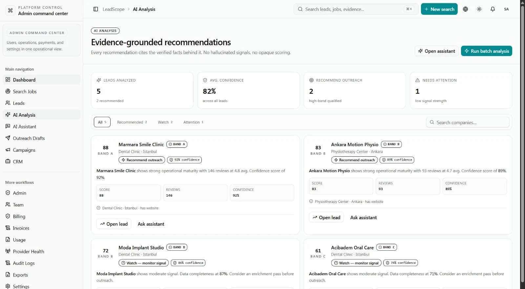Open CRM in sidebar
Image resolution: width=525 pixels, height=289 pixels.
(41, 162)
